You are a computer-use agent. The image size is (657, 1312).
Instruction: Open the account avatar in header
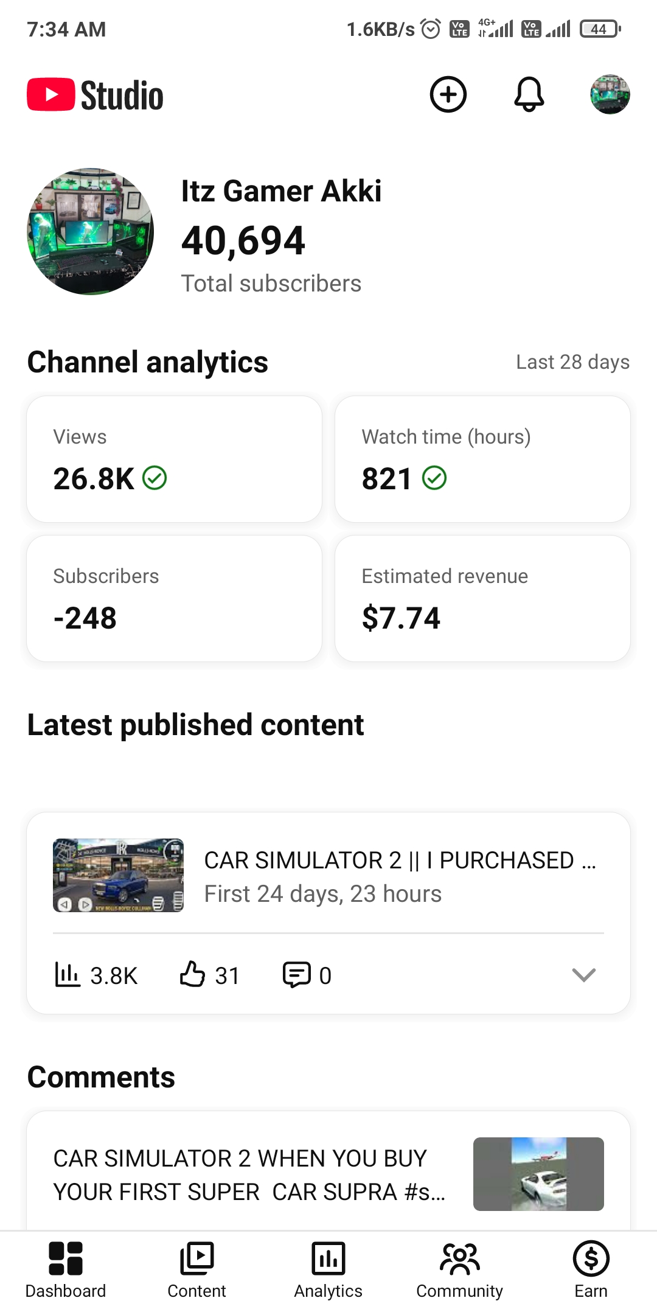tap(610, 94)
